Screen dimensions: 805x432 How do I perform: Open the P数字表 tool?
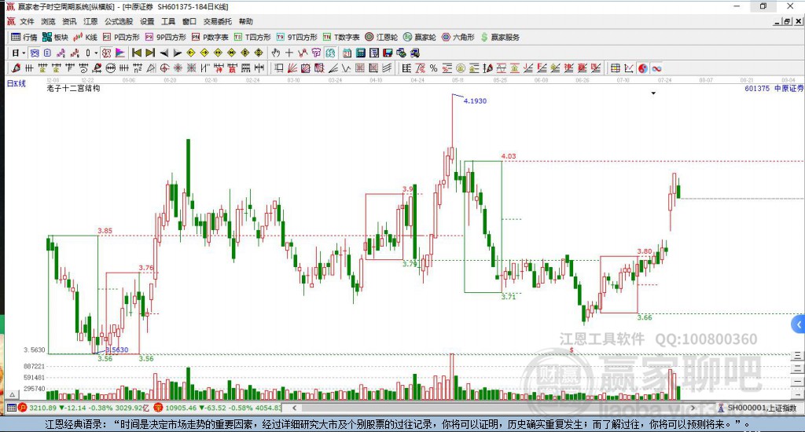tap(210, 37)
